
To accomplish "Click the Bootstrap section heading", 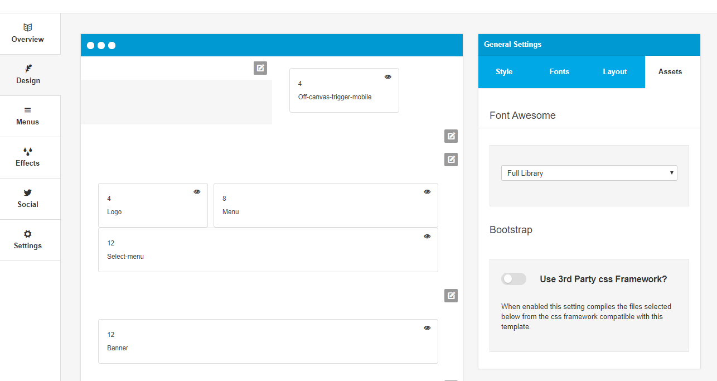I will pyautogui.click(x=511, y=230).
